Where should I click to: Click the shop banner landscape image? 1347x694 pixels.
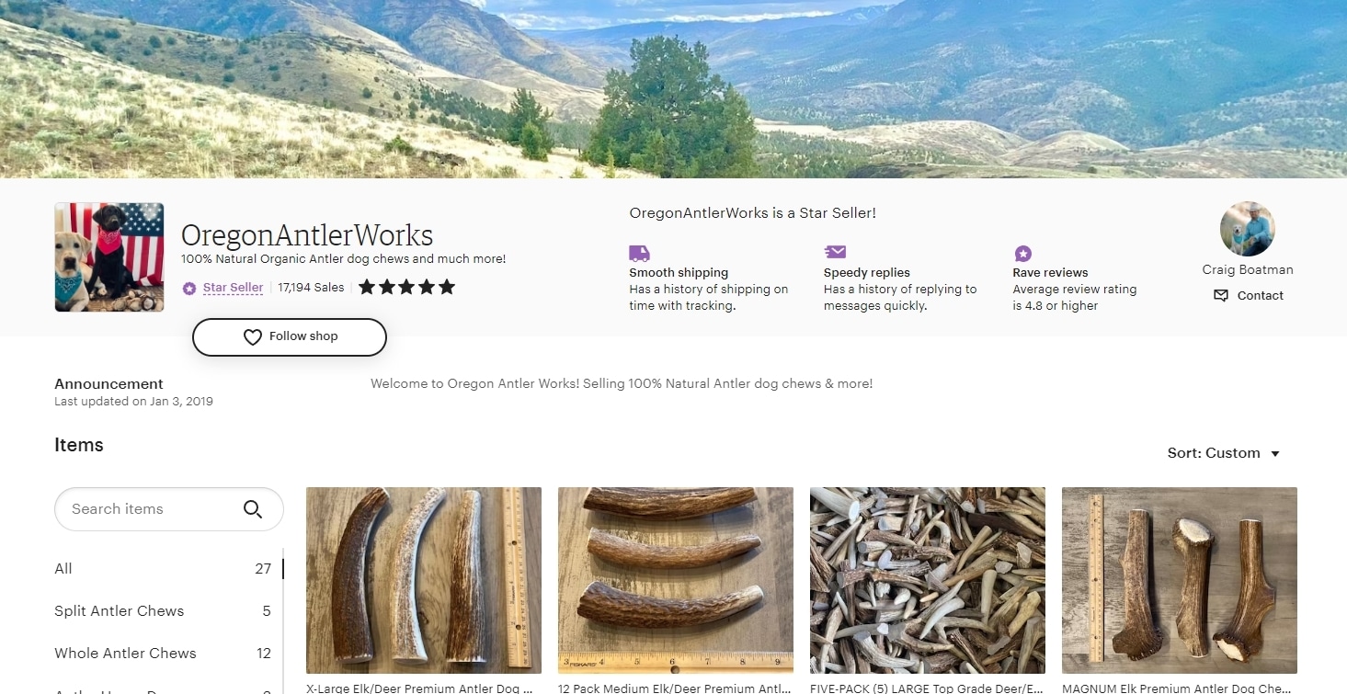pyautogui.click(x=673, y=89)
